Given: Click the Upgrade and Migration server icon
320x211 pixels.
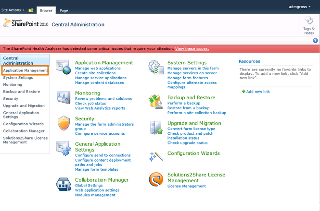Looking at the screenshot, I should click(156, 128).
